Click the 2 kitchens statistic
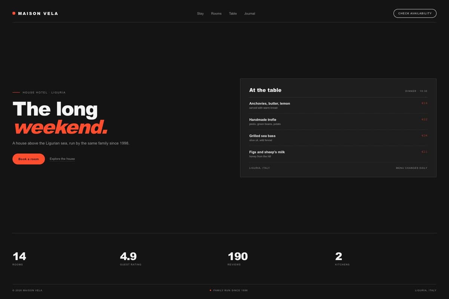 (x=342, y=259)
